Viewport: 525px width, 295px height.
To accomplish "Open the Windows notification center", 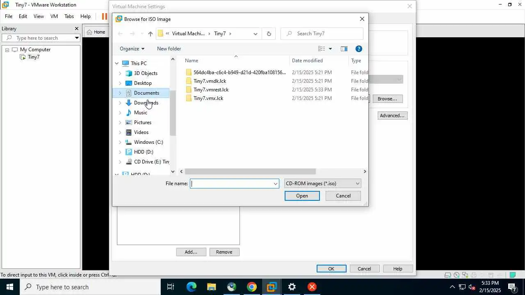I will coord(512,287).
